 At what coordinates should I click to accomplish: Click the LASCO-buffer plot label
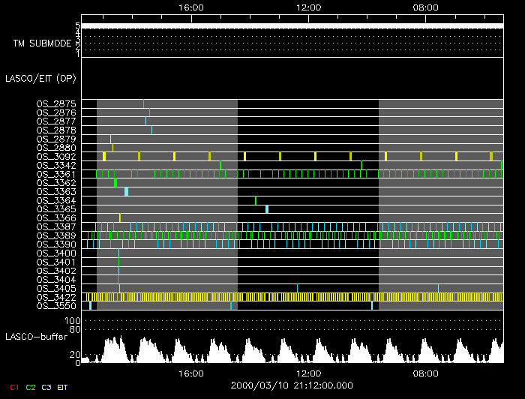[36, 336]
